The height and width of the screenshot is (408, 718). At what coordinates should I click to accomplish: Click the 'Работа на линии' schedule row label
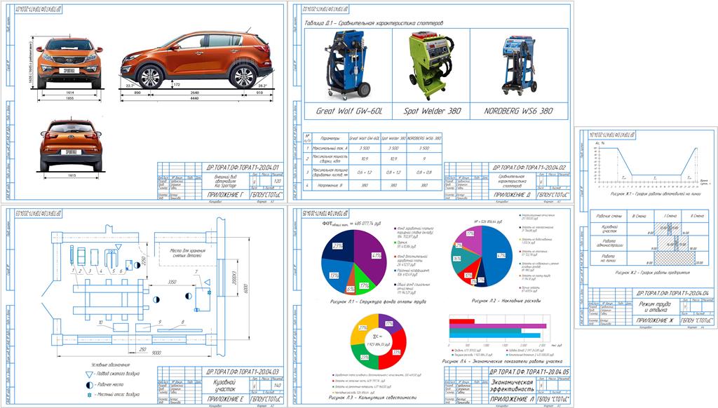coord(609,258)
